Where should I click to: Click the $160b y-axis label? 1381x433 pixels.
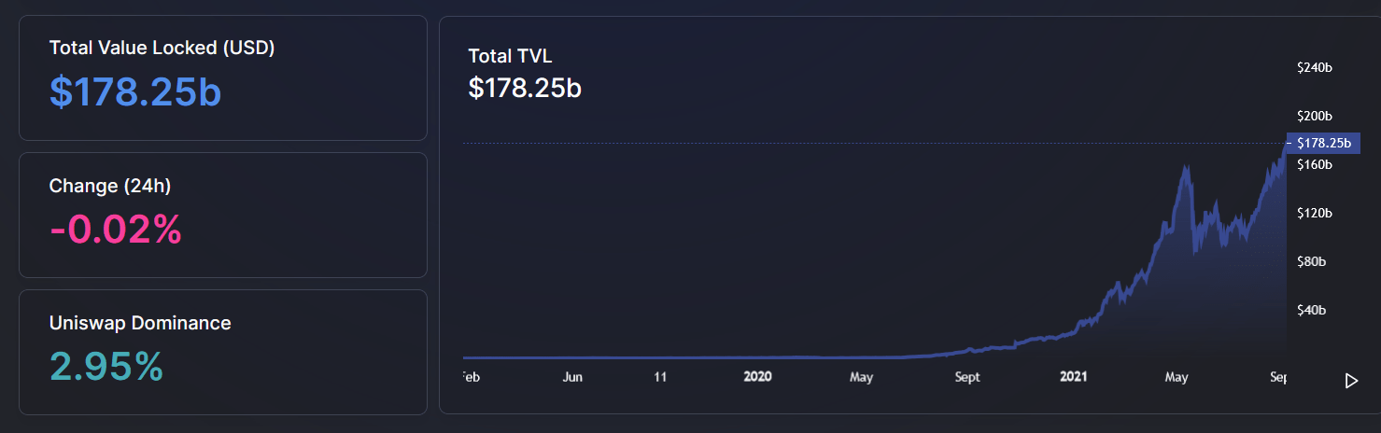point(1314,164)
